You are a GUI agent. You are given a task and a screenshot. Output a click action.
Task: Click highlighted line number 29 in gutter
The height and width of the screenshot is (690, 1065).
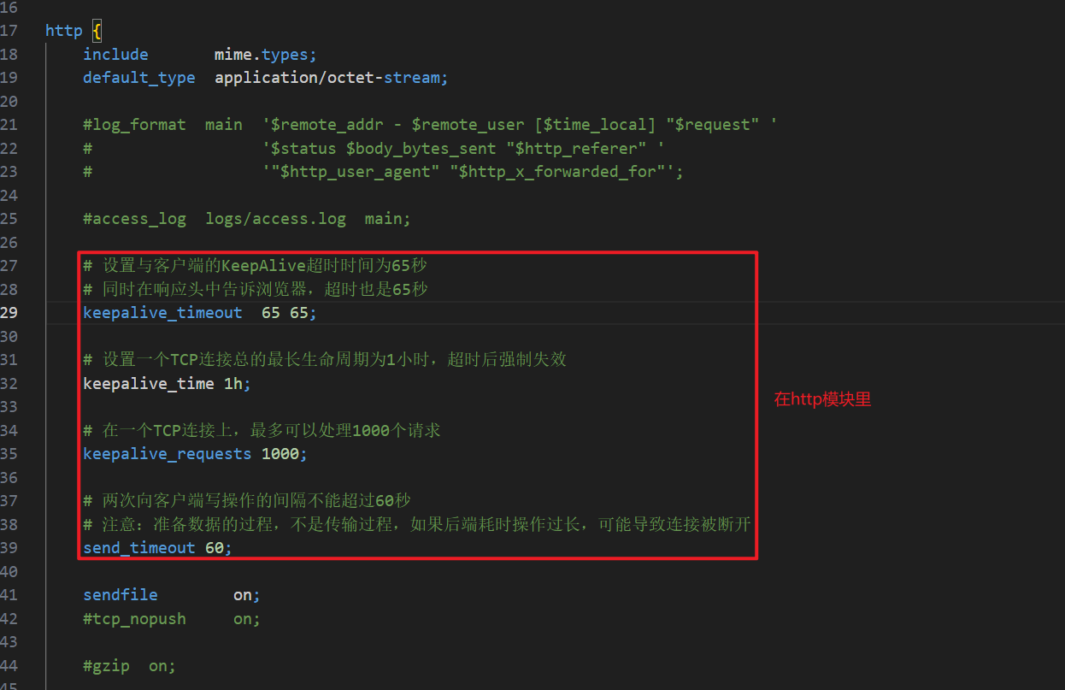(9, 313)
